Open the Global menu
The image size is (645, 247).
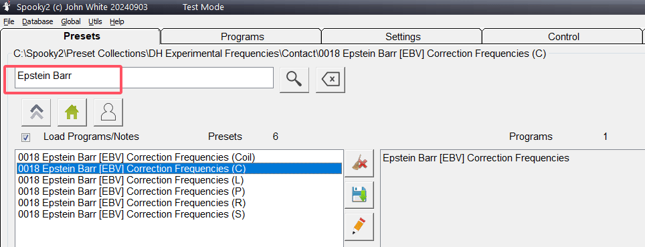[x=71, y=21]
